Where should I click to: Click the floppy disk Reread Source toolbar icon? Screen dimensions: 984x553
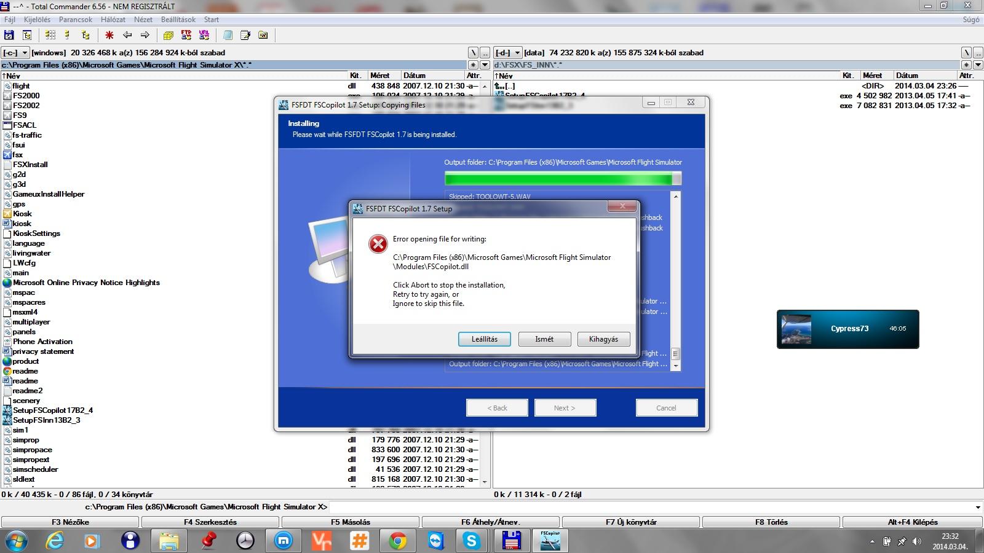[9, 35]
